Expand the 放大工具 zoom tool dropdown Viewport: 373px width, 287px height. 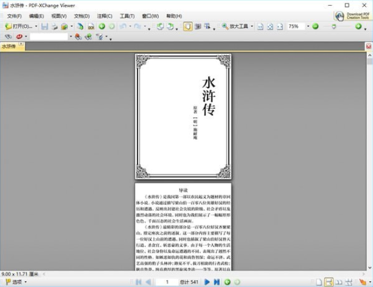pos(251,26)
